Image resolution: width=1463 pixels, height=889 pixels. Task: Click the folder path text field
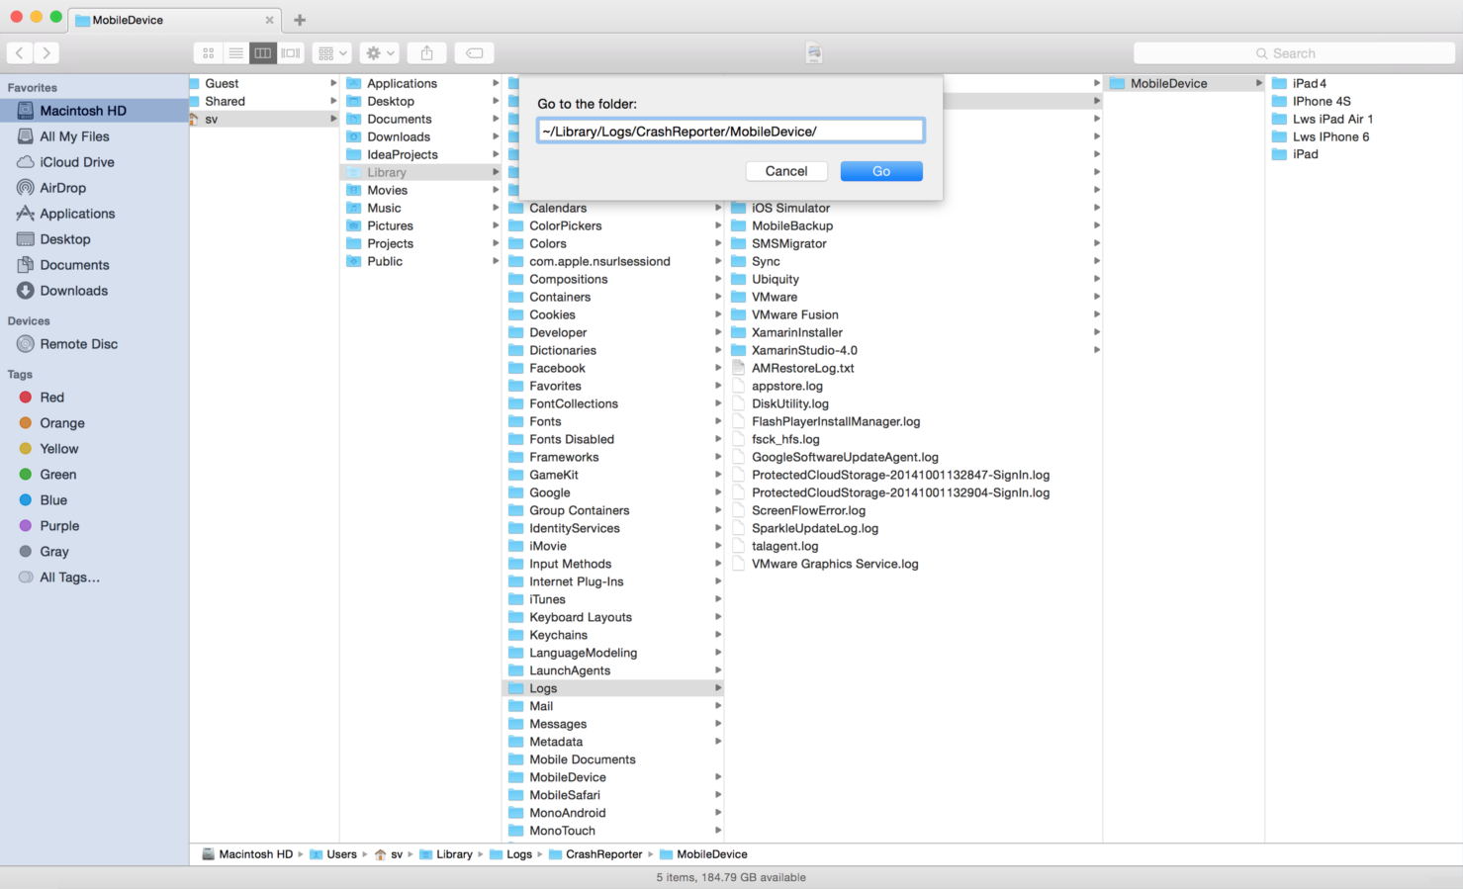pyautogui.click(x=731, y=131)
